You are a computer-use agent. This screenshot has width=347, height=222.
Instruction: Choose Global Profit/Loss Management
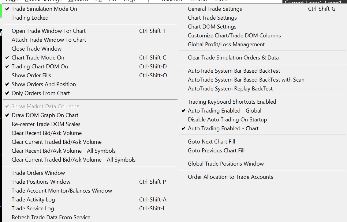point(226,44)
